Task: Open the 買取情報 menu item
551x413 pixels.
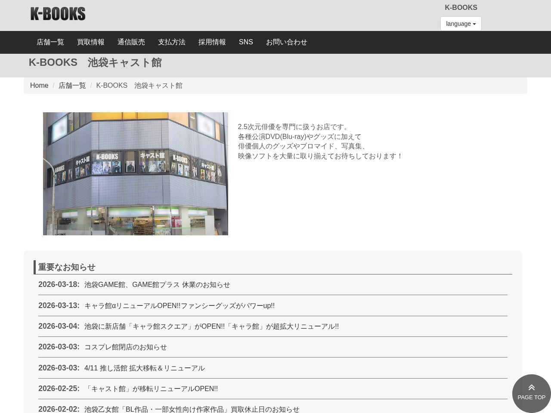Action: click(x=90, y=42)
